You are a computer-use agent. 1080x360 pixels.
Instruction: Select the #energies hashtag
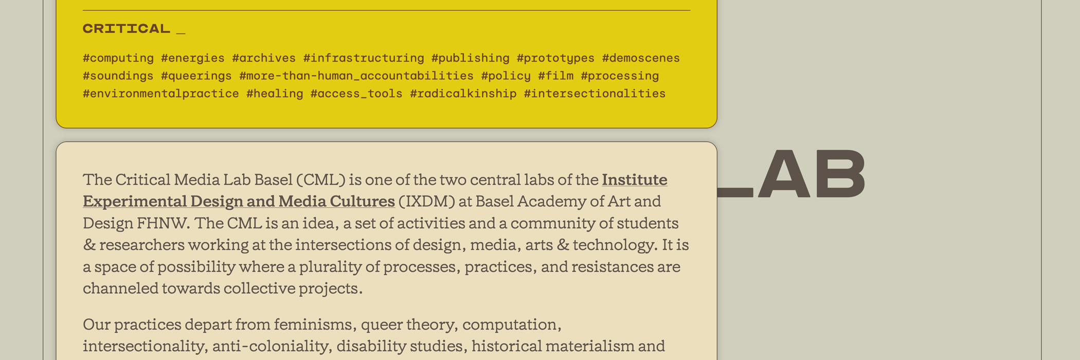tap(193, 58)
